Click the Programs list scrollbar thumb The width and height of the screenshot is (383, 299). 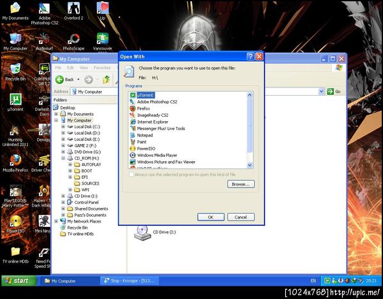(250, 125)
